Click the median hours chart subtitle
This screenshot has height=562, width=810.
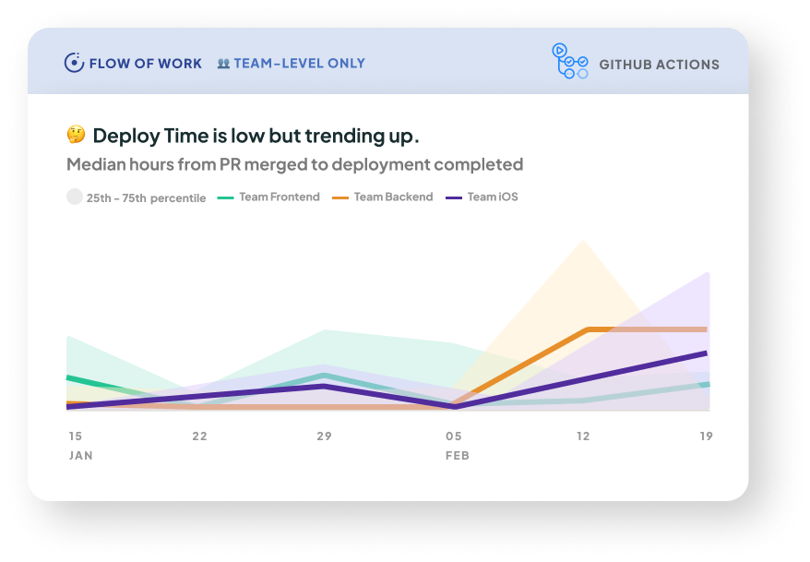point(294,165)
